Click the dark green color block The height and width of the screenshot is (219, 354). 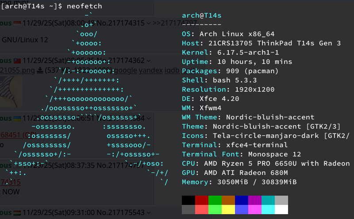215,200
